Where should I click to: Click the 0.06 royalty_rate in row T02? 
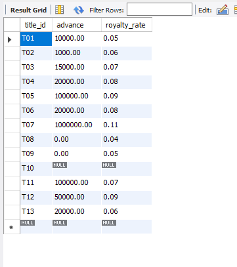(x=127, y=53)
